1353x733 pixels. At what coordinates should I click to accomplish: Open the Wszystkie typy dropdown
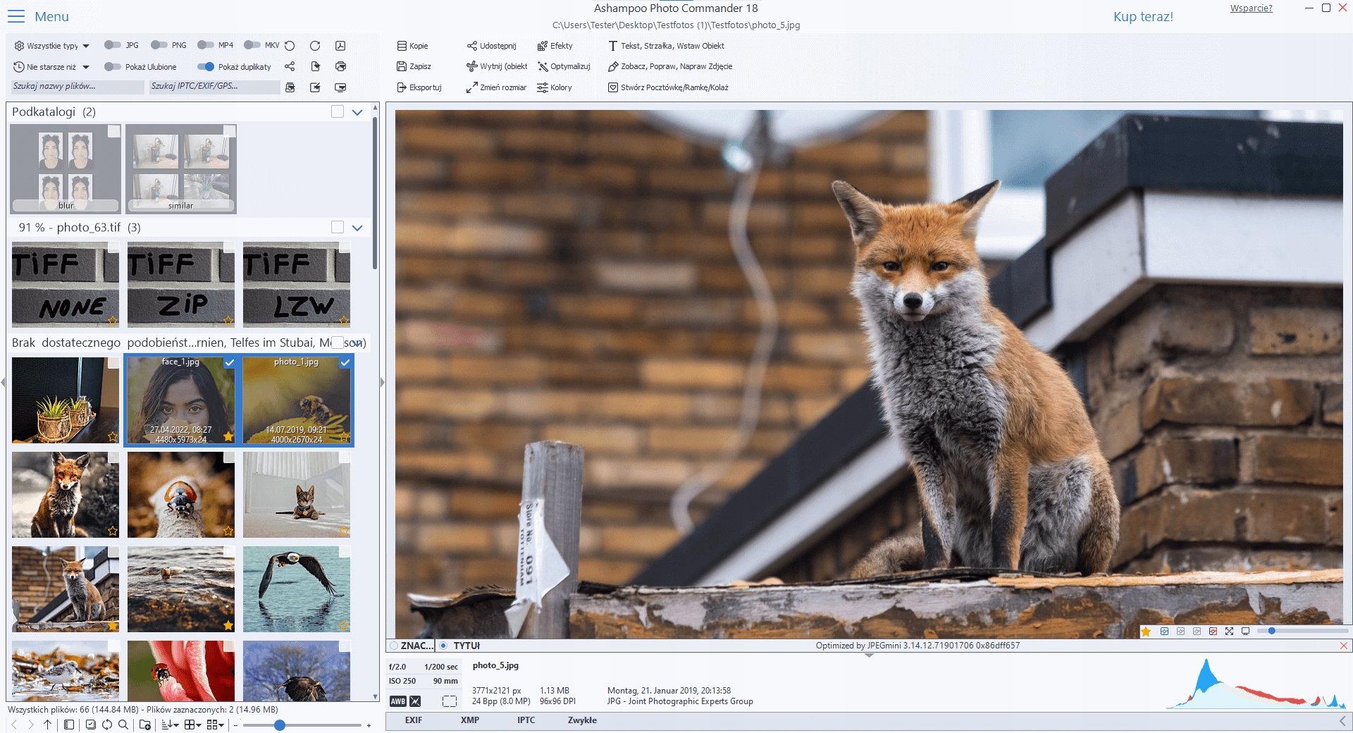click(52, 46)
